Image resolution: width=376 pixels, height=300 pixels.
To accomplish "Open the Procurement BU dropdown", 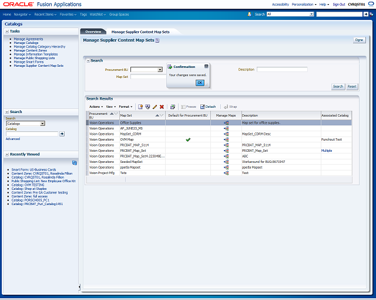I will click(x=160, y=70).
